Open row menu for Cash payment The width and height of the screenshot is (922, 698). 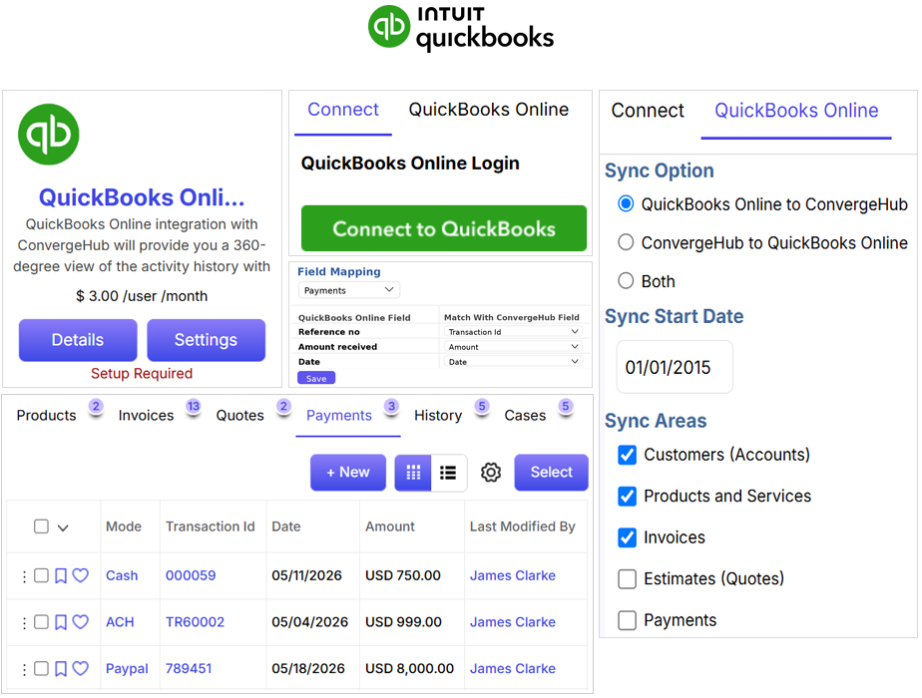pyautogui.click(x=24, y=576)
